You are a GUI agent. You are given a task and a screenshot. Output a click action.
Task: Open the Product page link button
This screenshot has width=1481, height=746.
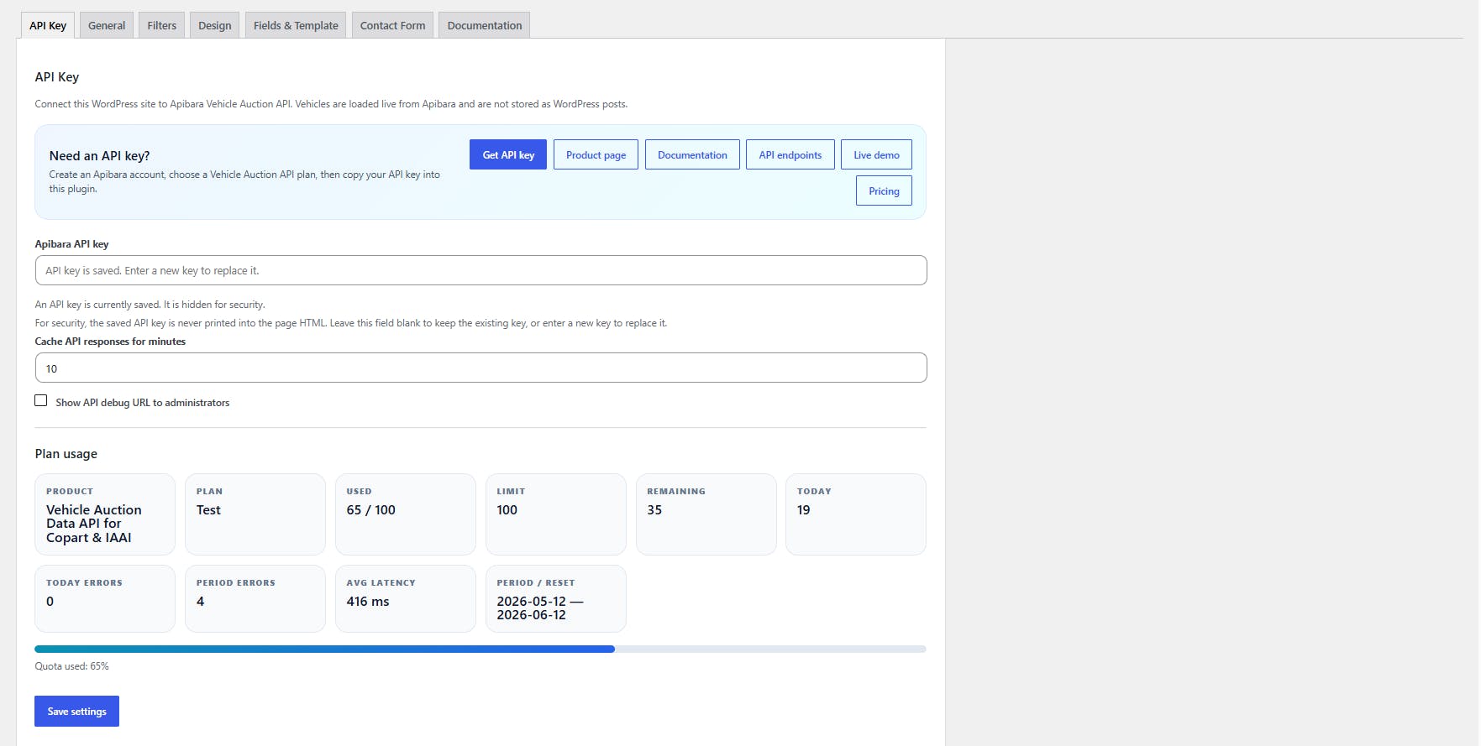[596, 154]
